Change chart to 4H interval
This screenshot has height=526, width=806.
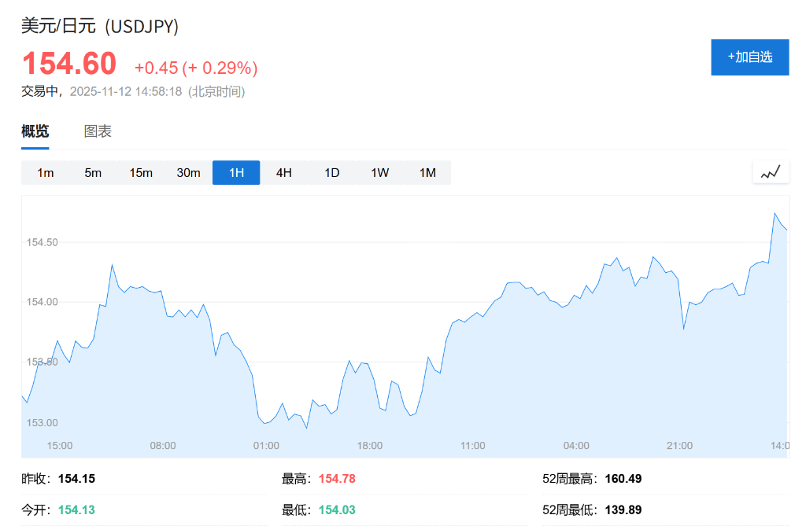pos(284,172)
